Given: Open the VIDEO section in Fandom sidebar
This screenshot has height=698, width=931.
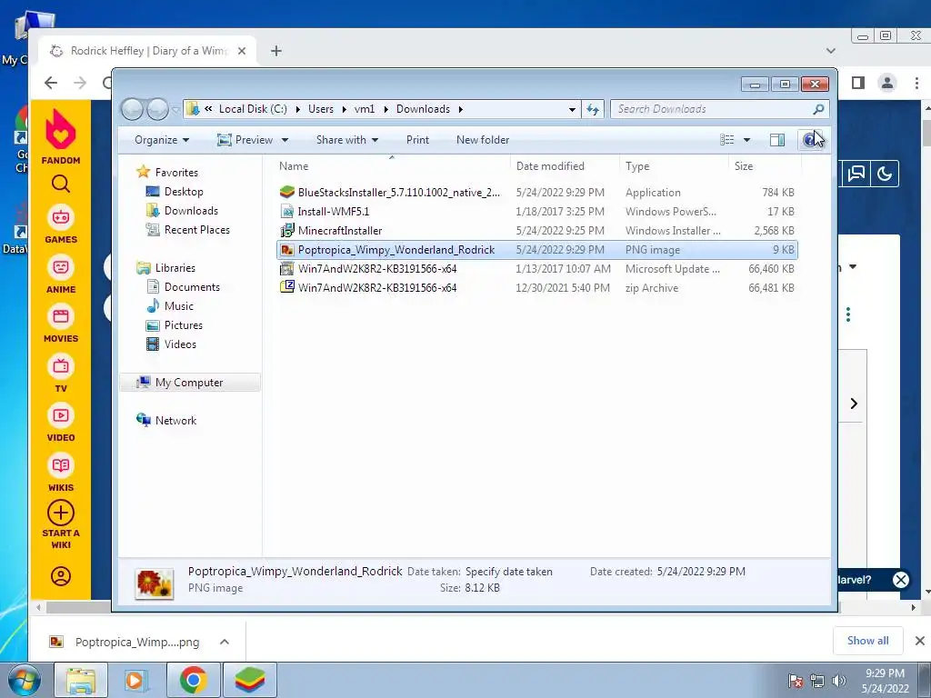Looking at the screenshot, I should click(61, 422).
